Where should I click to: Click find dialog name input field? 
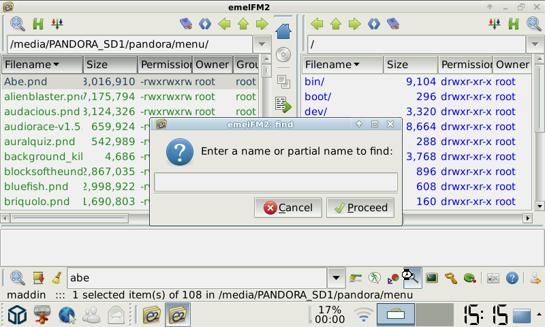click(276, 182)
